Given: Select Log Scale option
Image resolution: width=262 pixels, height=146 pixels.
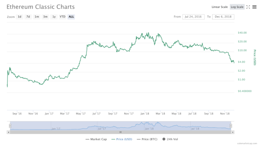Looking at the screenshot, I should click(x=237, y=7).
